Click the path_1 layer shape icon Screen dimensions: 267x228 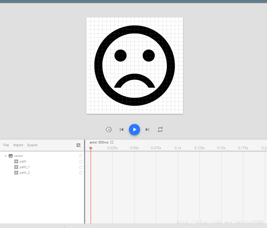[x=16, y=167]
